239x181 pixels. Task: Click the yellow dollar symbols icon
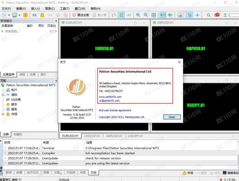(x=25, y=15)
